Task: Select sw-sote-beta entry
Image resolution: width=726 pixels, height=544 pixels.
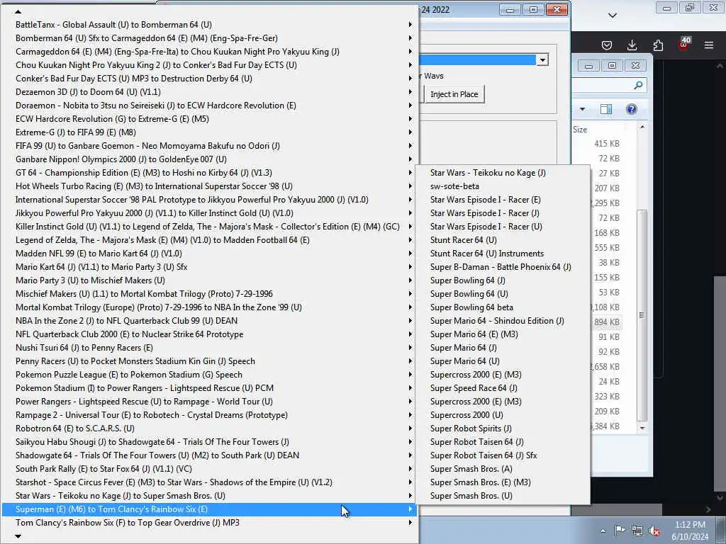Action: (x=503, y=186)
